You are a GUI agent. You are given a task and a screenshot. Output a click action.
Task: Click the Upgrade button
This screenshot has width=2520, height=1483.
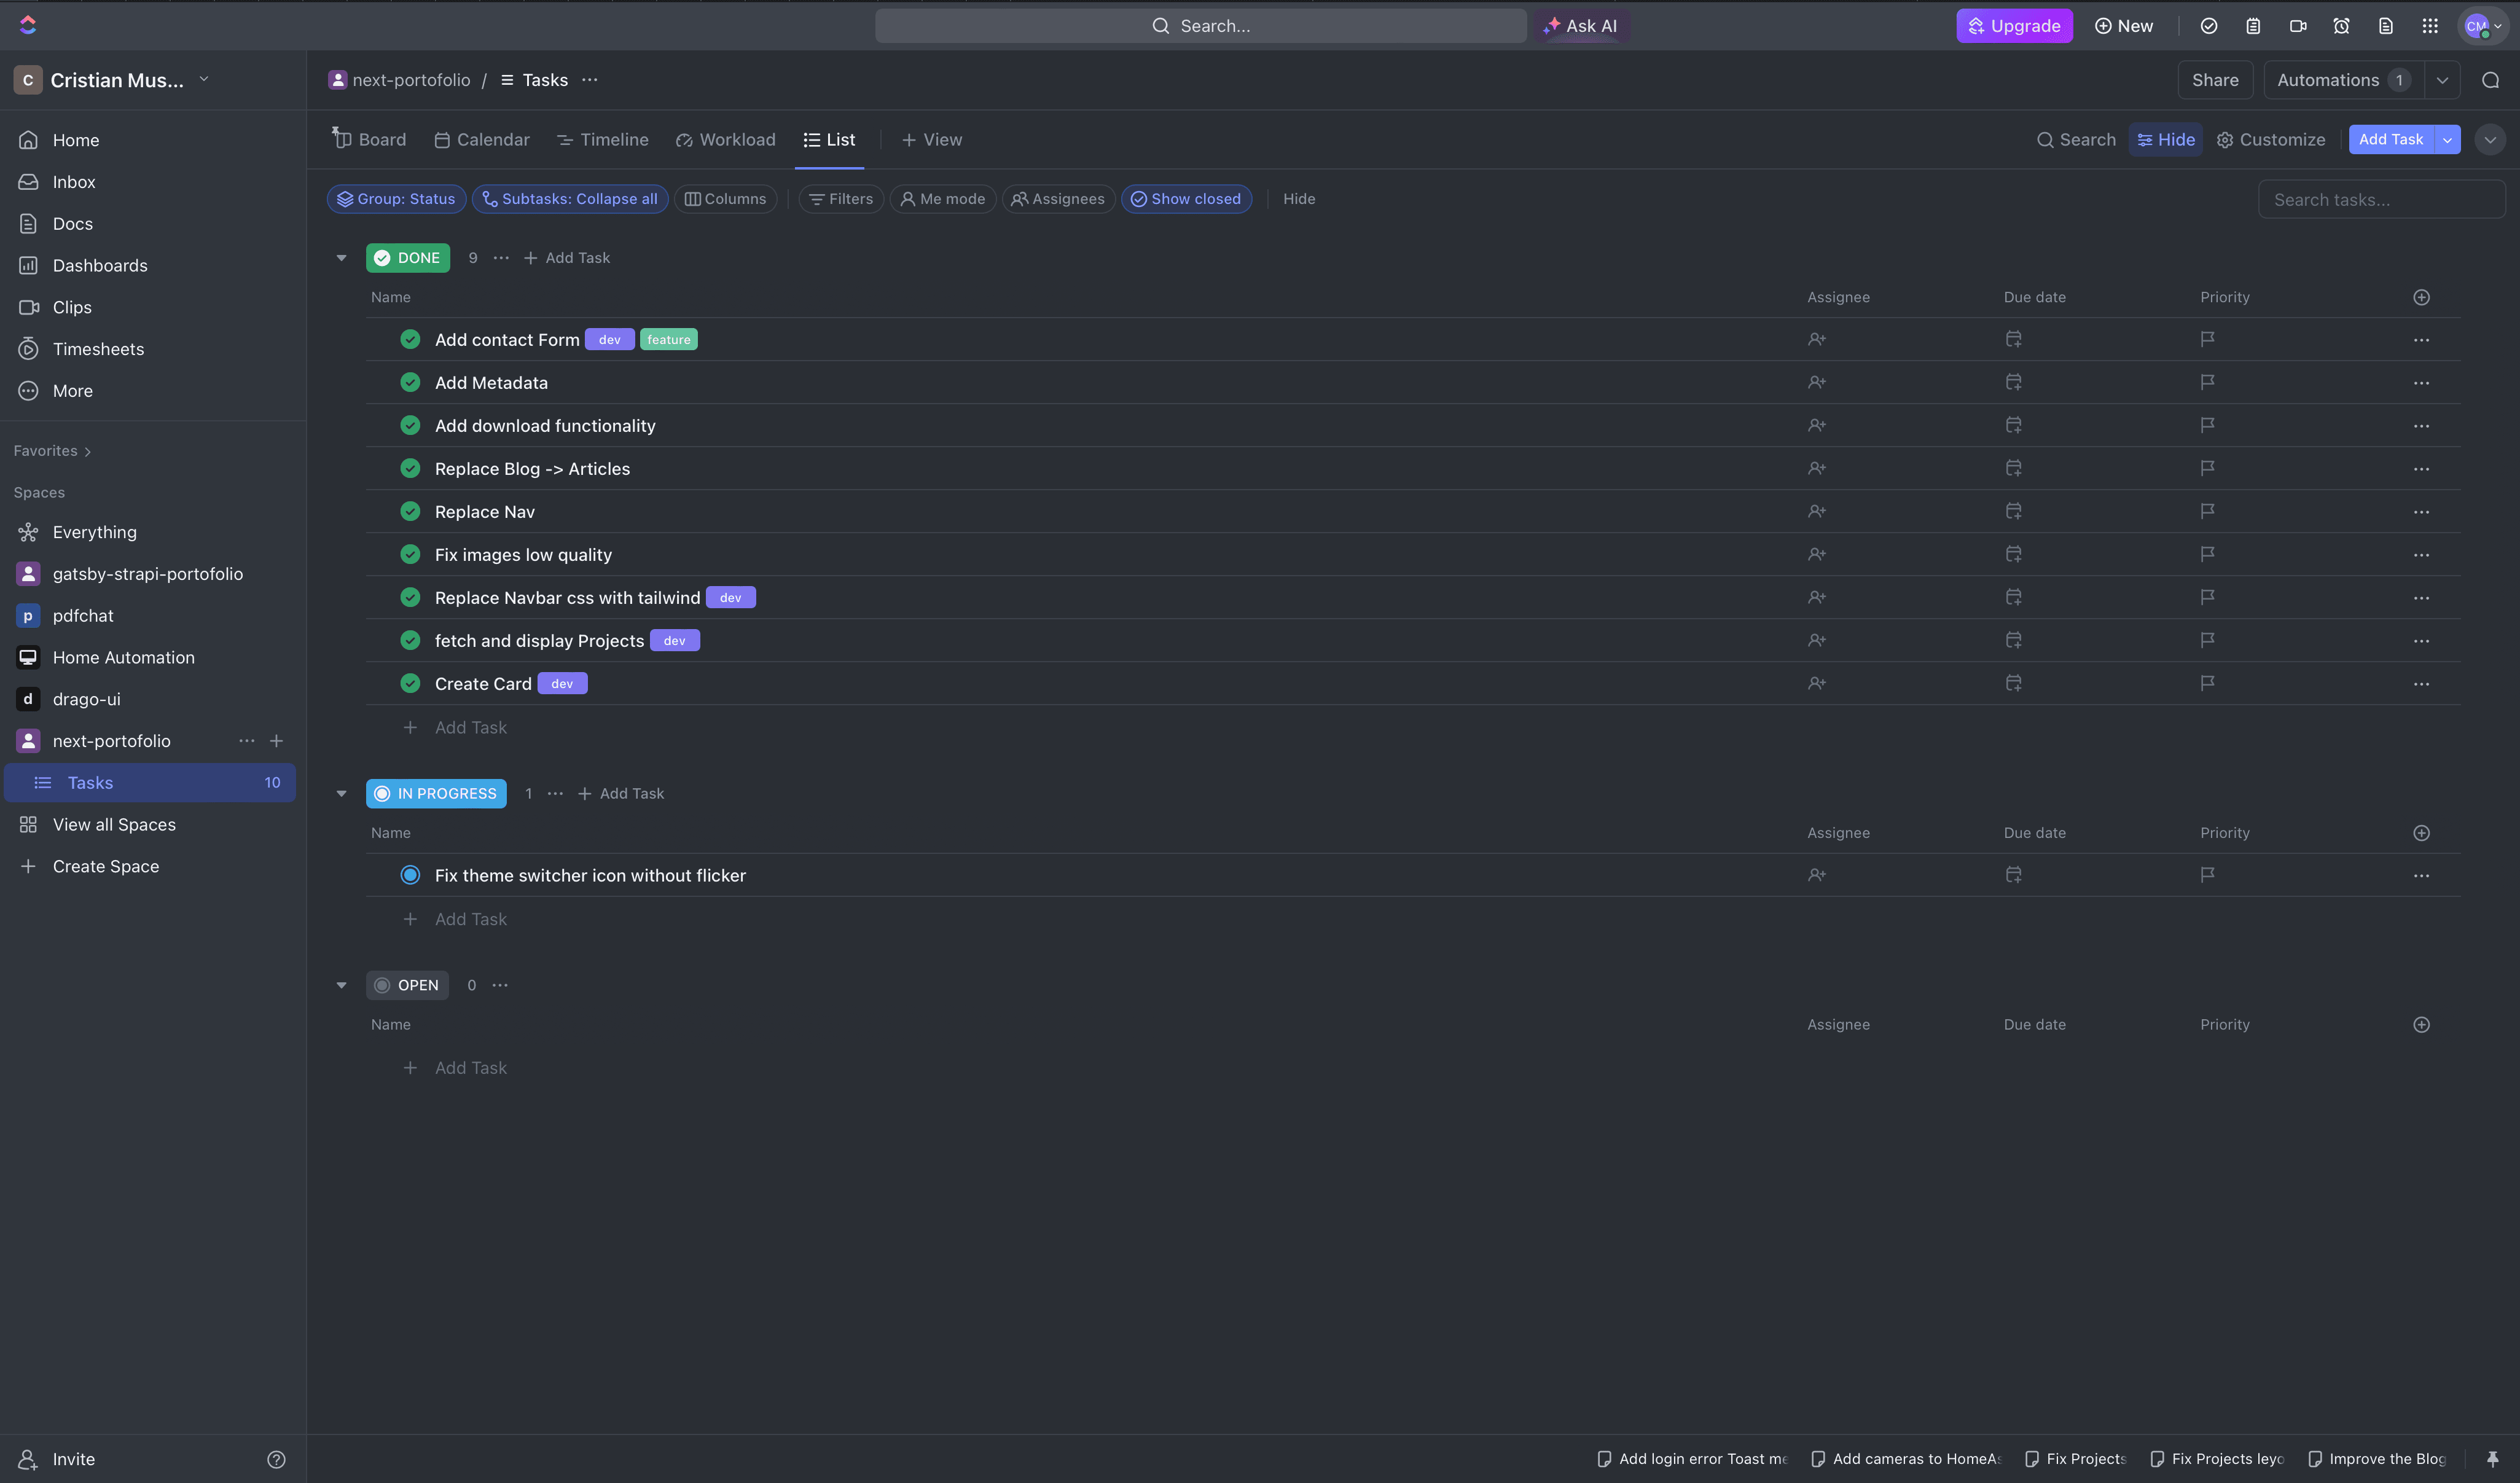click(x=2014, y=25)
